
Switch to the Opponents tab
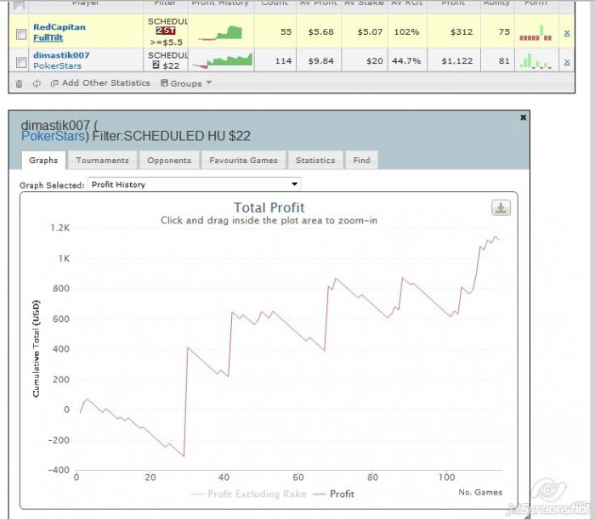169,160
